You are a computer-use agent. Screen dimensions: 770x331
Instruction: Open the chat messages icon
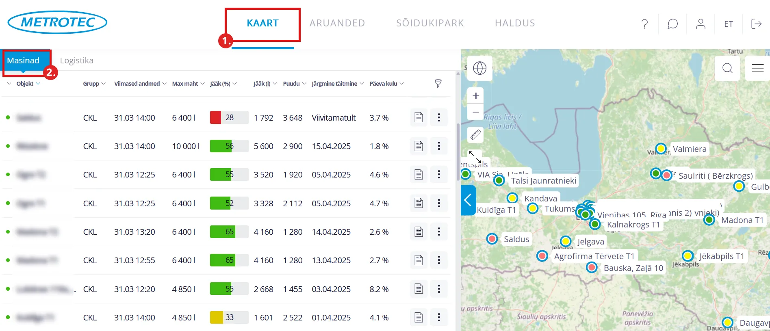pyautogui.click(x=672, y=24)
